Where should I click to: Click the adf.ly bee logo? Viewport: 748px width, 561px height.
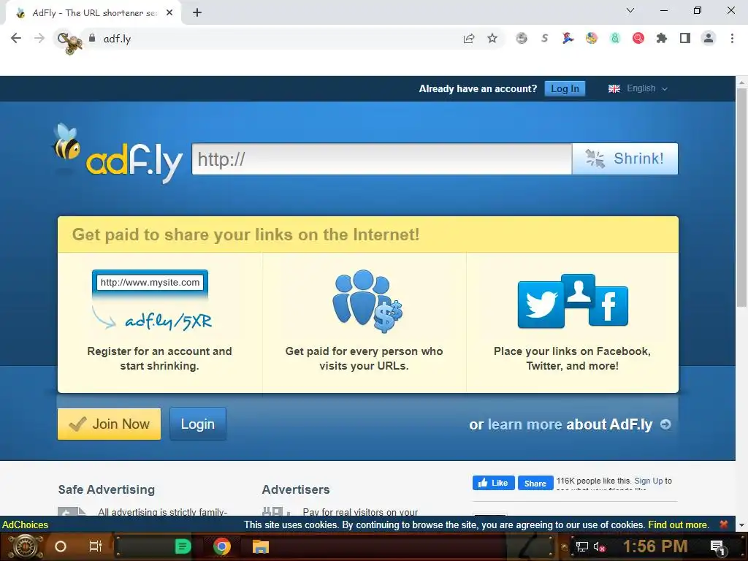(x=117, y=153)
